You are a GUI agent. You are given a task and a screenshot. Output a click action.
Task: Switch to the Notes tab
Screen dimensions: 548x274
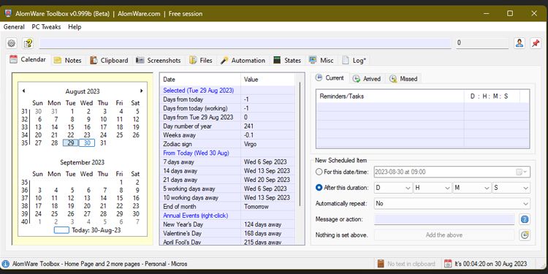(x=68, y=60)
